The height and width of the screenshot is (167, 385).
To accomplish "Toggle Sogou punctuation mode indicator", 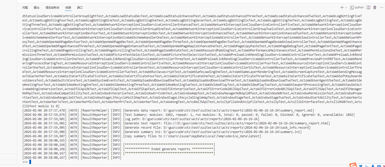I will [x=367, y=166].
